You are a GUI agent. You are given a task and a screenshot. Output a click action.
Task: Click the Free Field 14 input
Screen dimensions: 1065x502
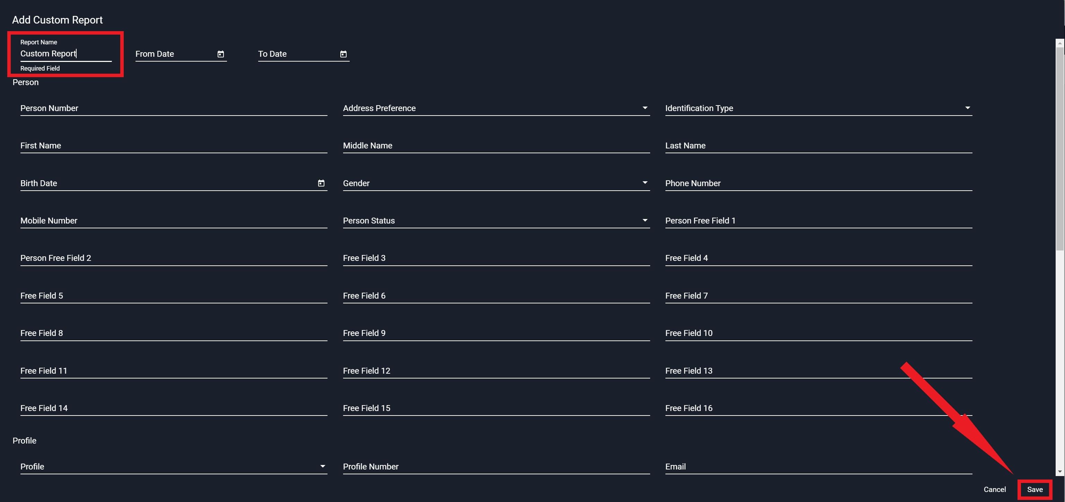174,409
